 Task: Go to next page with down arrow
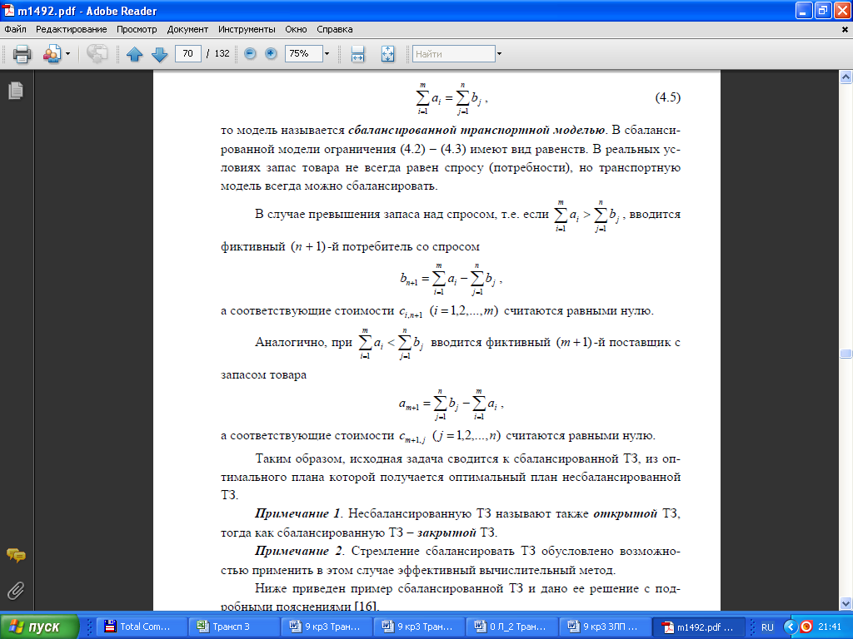point(159,54)
